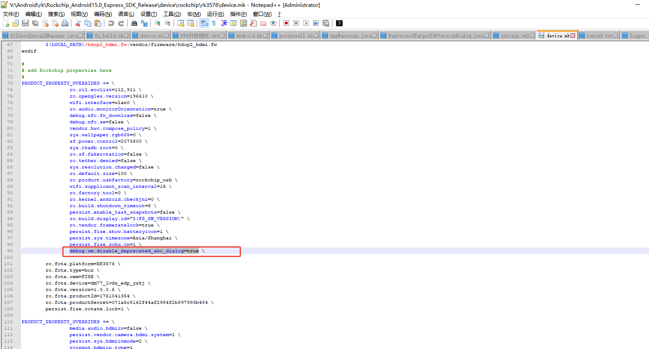This screenshot has width=649, height=349.
Task: Click Save Recorded Macro icon
Action: [326, 23]
